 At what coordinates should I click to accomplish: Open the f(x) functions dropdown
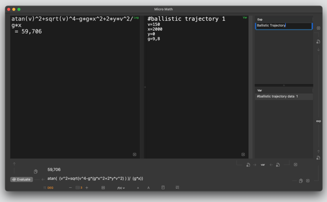121,188
